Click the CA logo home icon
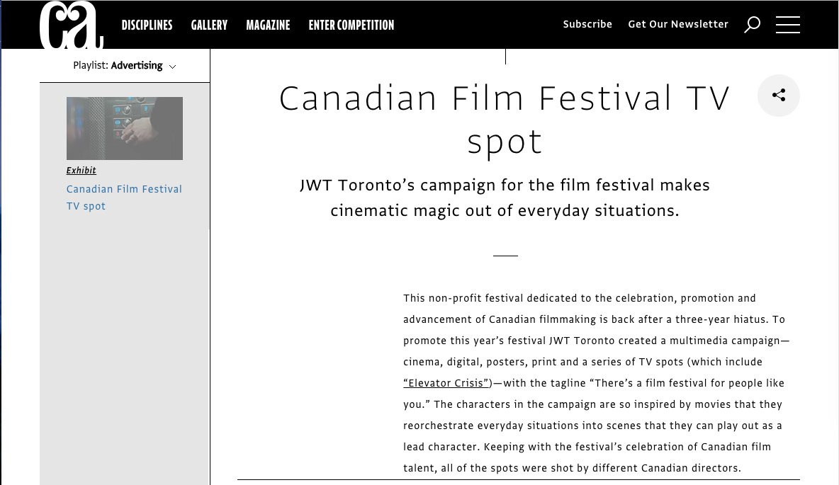839x485 pixels. click(71, 25)
